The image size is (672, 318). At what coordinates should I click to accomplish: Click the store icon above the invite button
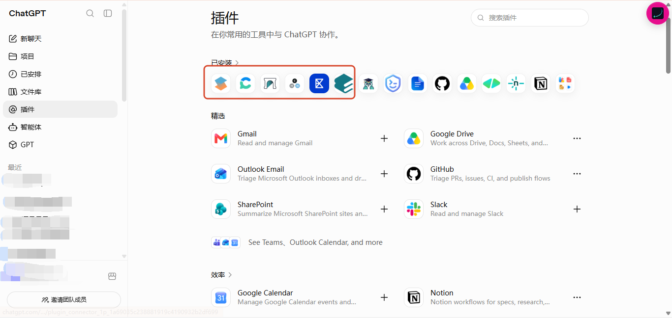pyautogui.click(x=112, y=276)
